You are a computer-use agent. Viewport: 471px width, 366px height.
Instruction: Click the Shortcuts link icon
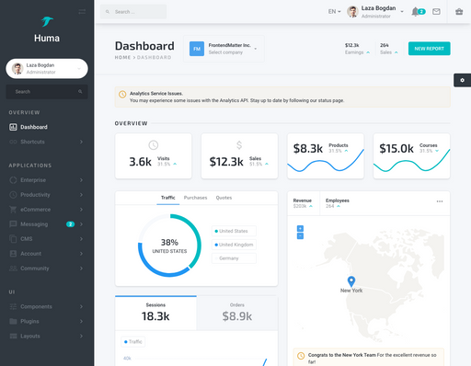pyautogui.click(x=13, y=142)
